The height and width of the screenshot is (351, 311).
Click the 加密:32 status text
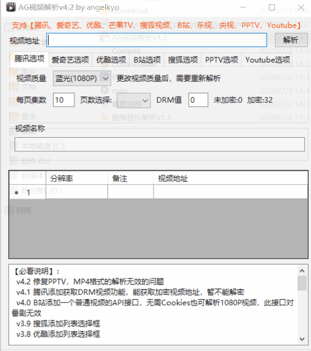pos(259,100)
